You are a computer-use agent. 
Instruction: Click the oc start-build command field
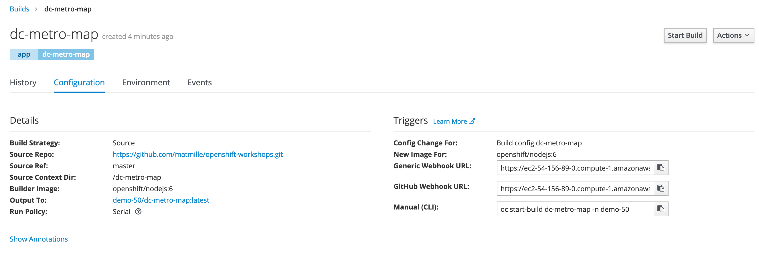click(575, 209)
